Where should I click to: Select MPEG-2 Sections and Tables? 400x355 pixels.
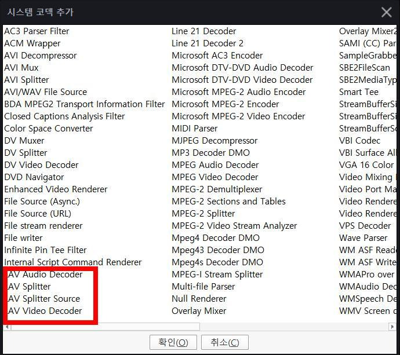[x=228, y=202]
